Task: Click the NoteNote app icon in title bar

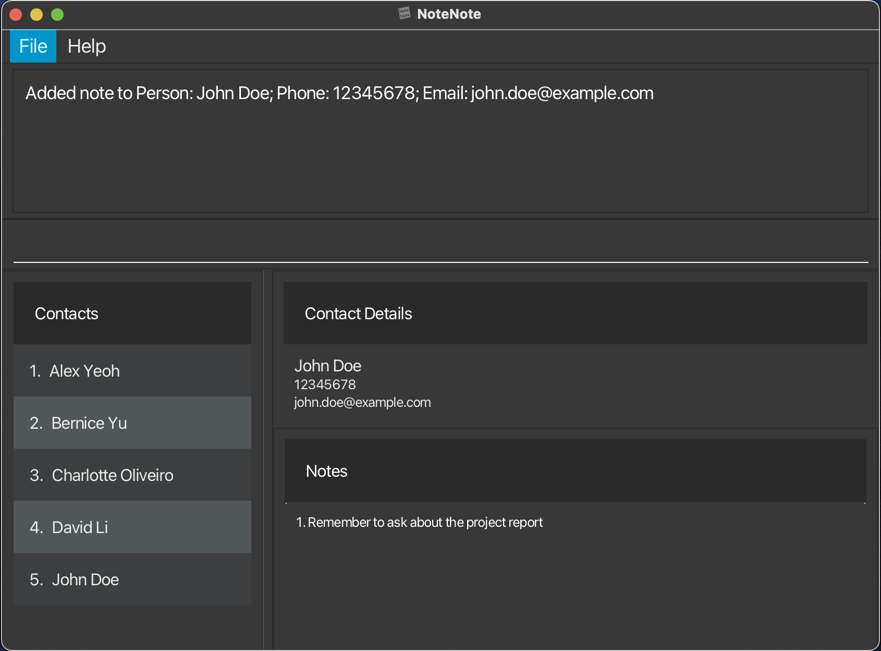Action: click(405, 14)
